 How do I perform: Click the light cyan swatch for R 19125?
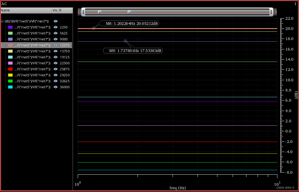(x=10, y=57)
